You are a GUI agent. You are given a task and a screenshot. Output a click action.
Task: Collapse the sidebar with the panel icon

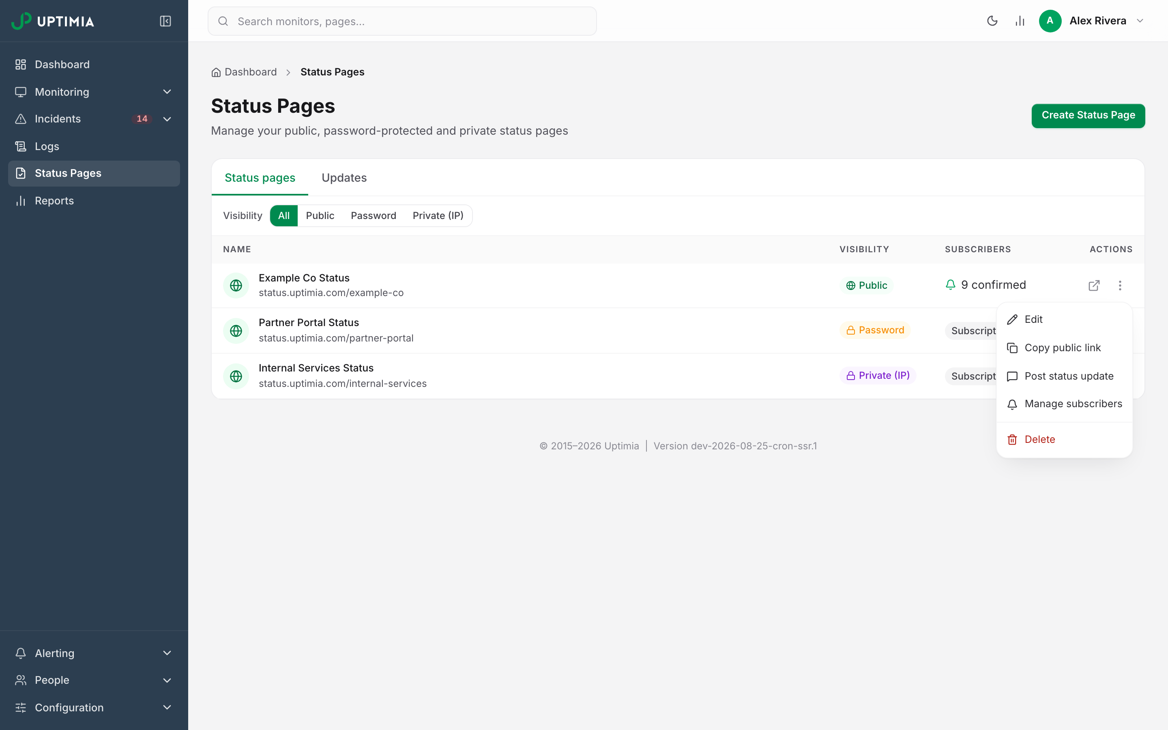[165, 21]
